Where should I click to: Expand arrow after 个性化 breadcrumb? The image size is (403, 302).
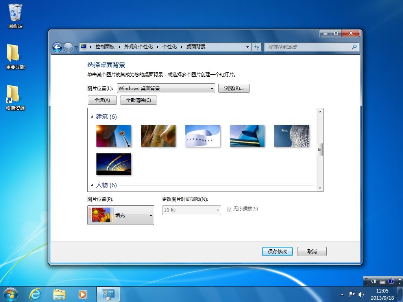(181, 47)
